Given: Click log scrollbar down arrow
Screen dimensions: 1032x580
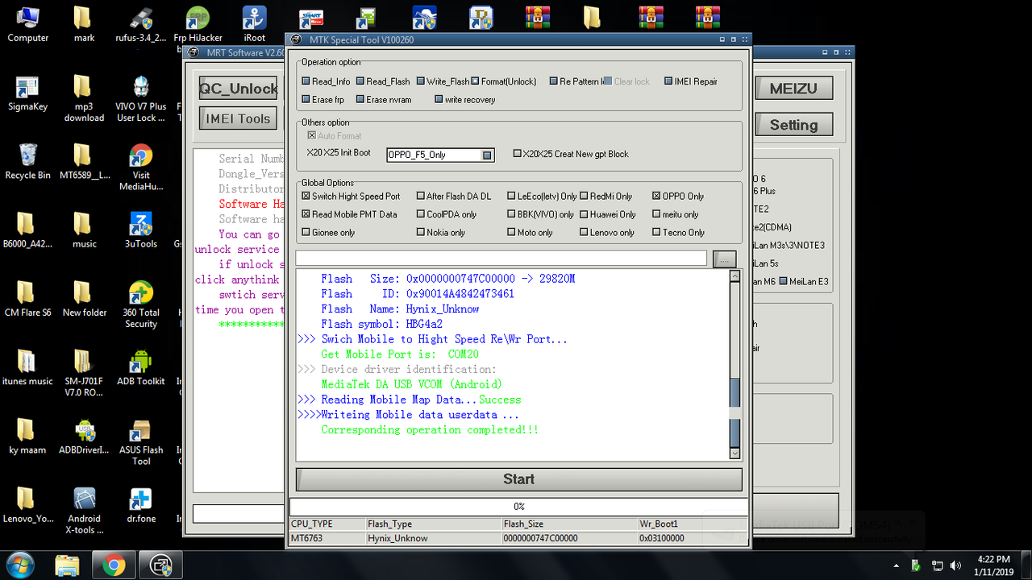Looking at the screenshot, I should point(734,454).
